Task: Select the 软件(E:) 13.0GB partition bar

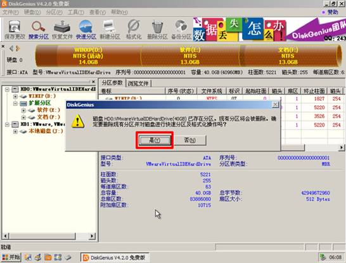Action: pos(190,56)
